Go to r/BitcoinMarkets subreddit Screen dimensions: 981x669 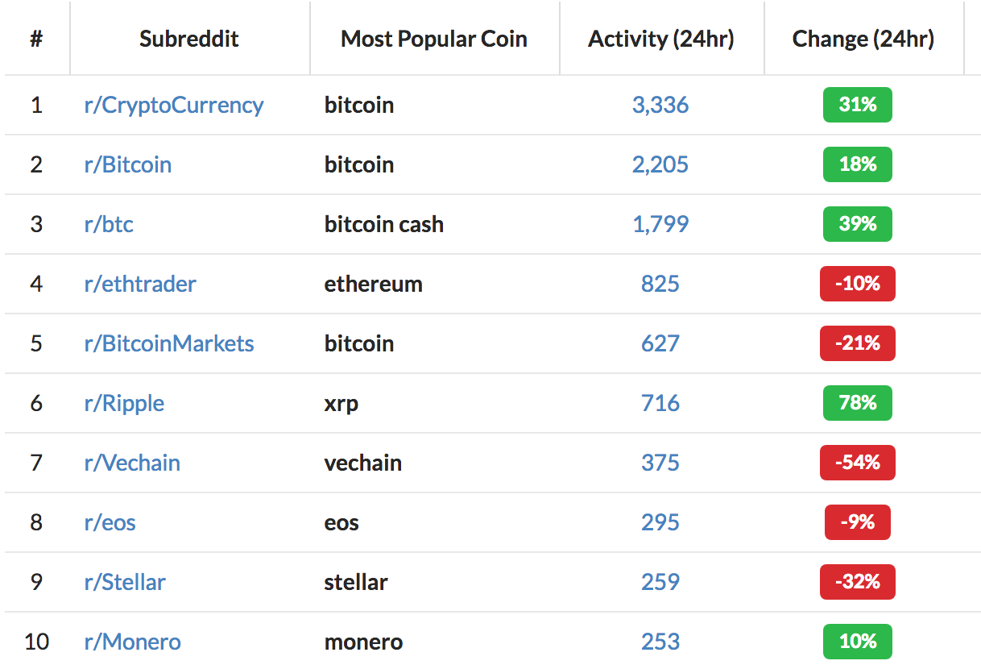169,343
